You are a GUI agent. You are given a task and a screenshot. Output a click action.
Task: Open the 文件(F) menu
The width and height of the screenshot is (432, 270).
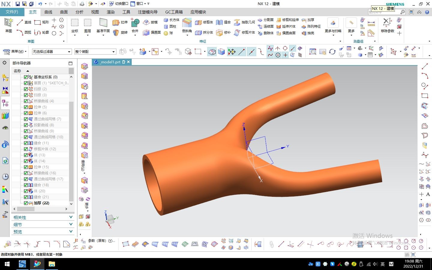12,12
